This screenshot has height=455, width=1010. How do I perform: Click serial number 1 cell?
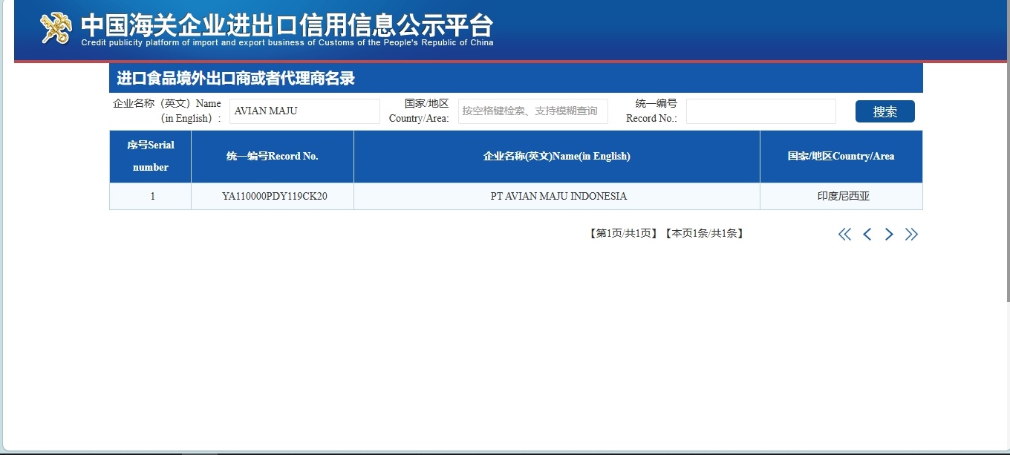click(x=151, y=197)
